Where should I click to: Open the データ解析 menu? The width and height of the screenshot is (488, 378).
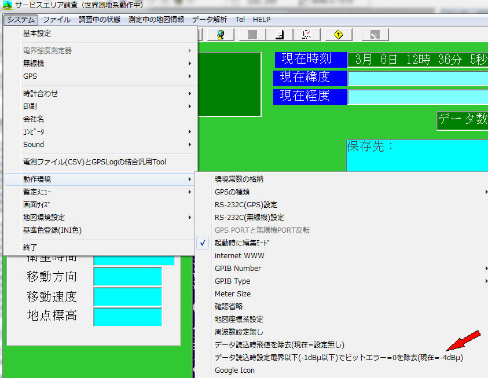(210, 20)
